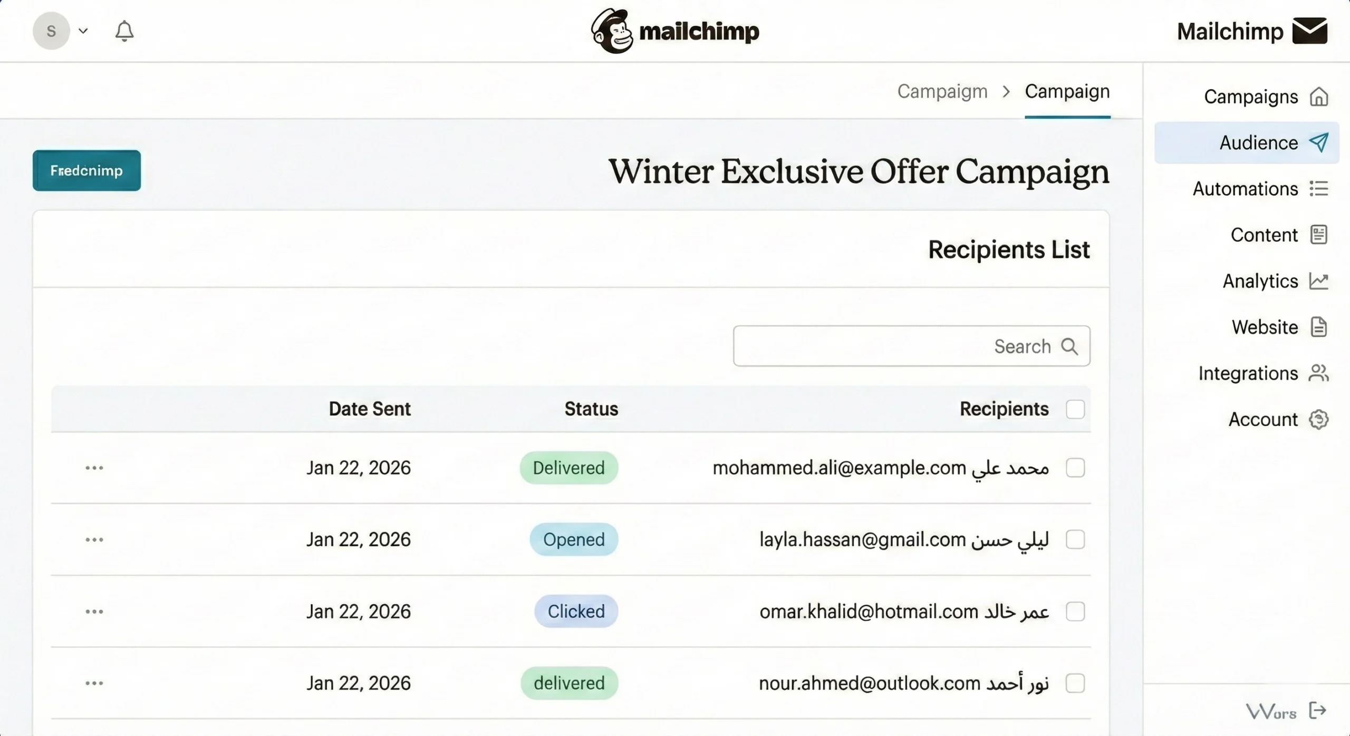Select the omar.khalid@hotmail.com row checkbox
1350x736 pixels.
pos(1075,612)
